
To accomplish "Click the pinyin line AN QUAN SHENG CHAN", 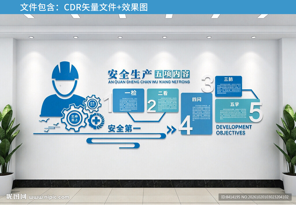I will pyautogui.click(x=149, y=82).
